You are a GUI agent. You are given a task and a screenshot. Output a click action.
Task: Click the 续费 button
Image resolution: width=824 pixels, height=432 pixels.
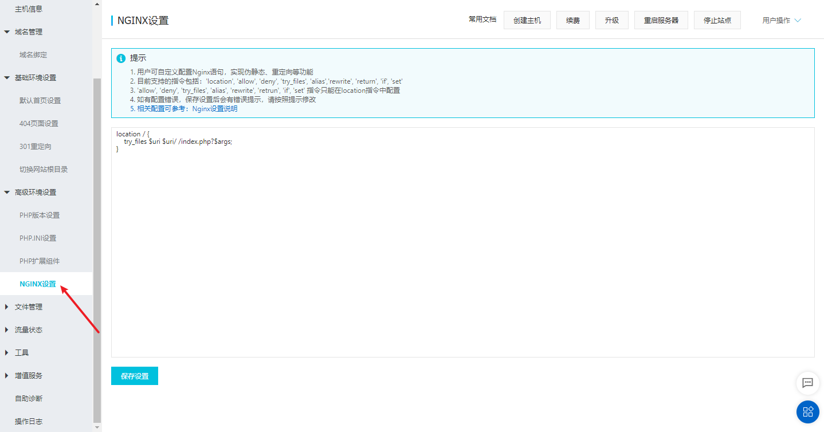tap(573, 20)
